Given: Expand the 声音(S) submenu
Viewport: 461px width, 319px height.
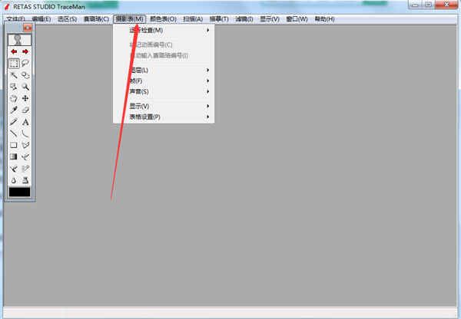Looking at the screenshot, I should 164,91.
